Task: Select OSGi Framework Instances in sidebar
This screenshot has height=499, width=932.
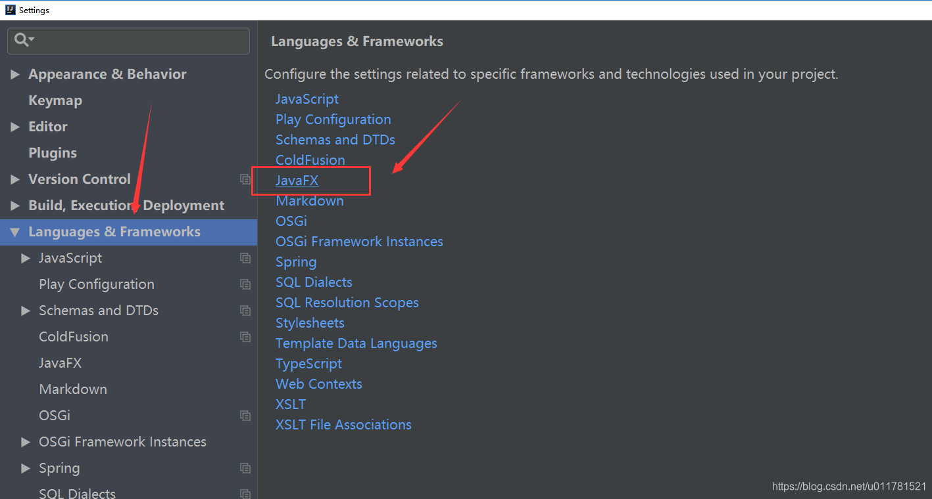Action: 122,442
